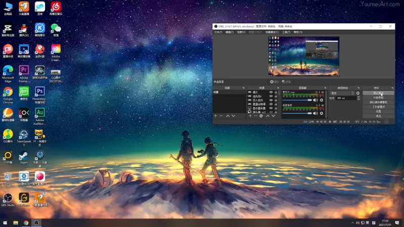Toggle the lock on the third source
This screenshot has height=227, width=404.
(276, 100)
